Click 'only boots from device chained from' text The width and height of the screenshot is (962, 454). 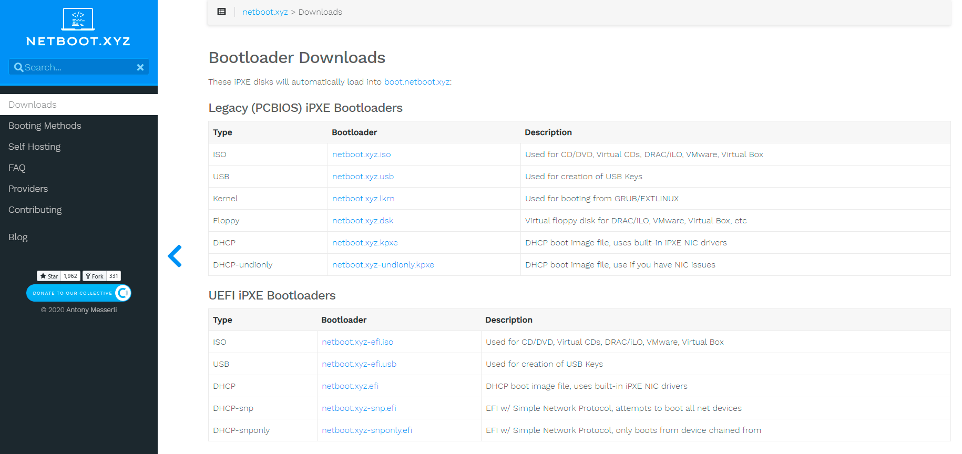689,430
